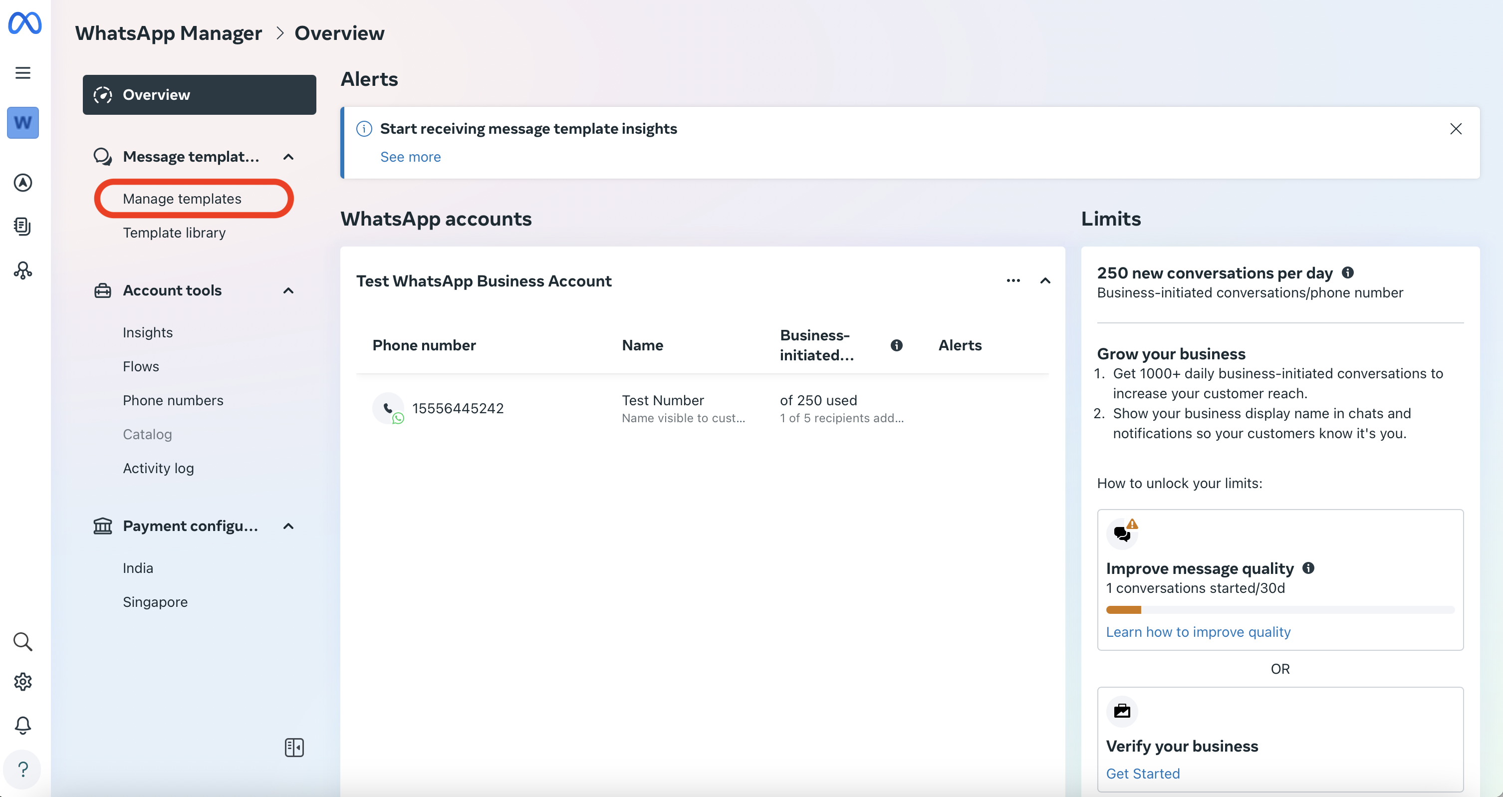The height and width of the screenshot is (797, 1503).
Task: Open Catalog page
Action: pyautogui.click(x=148, y=434)
